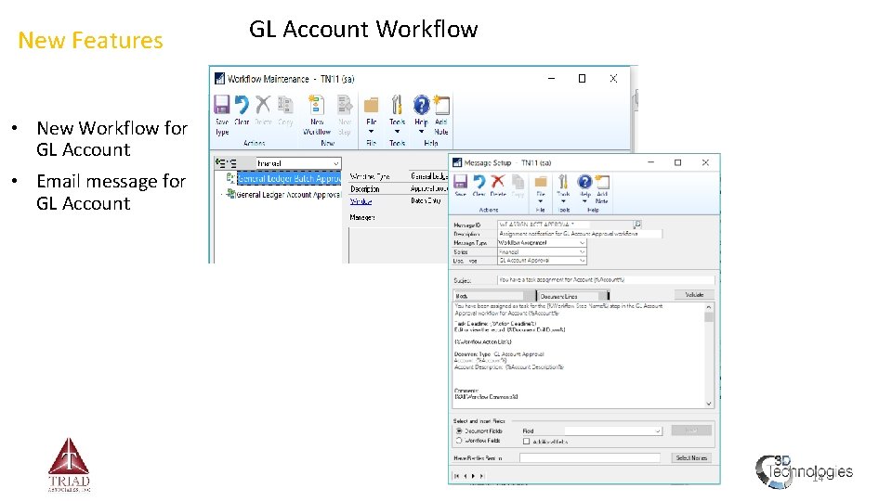The width and height of the screenshot is (892, 501).
Task: Click Have Replies Sent to field
Action: tap(590, 457)
